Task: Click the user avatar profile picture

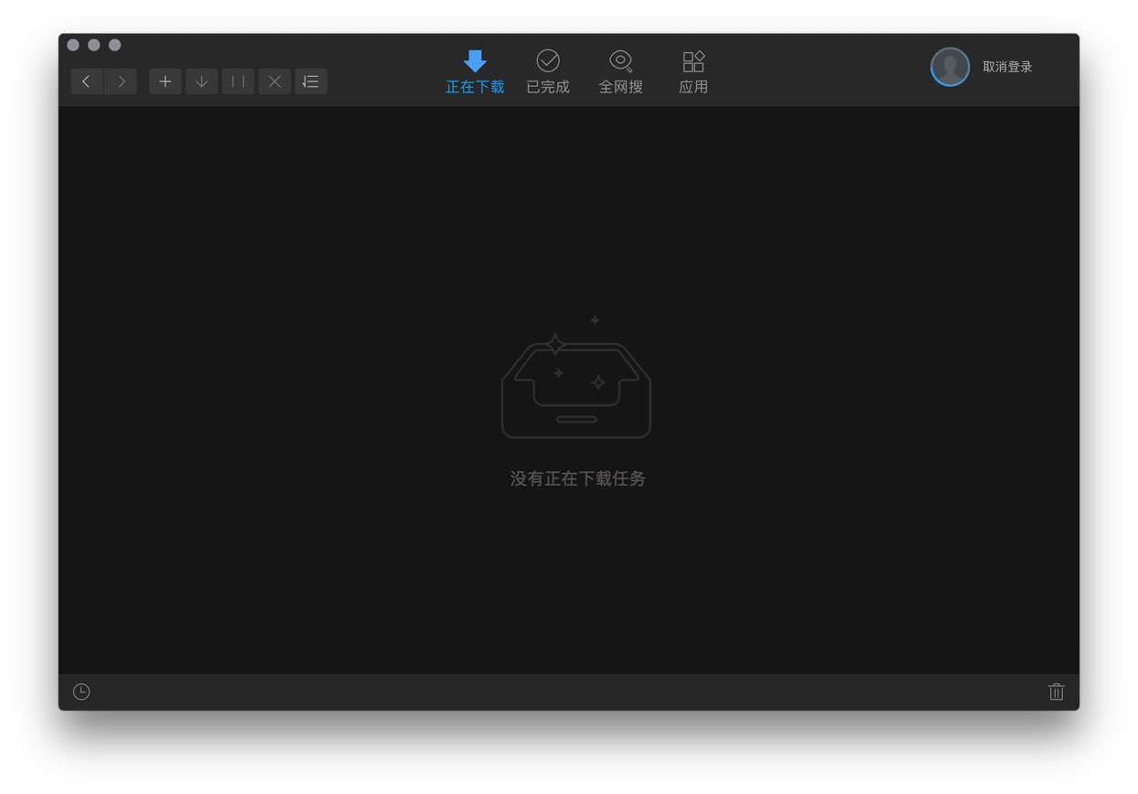Action: pyautogui.click(x=950, y=67)
